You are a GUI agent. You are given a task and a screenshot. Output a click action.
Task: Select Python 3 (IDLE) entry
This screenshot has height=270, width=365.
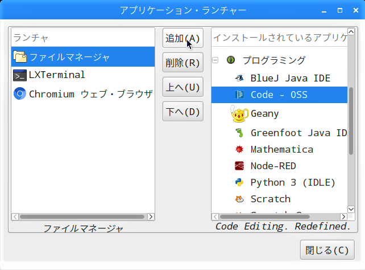click(x=279, y=182)
